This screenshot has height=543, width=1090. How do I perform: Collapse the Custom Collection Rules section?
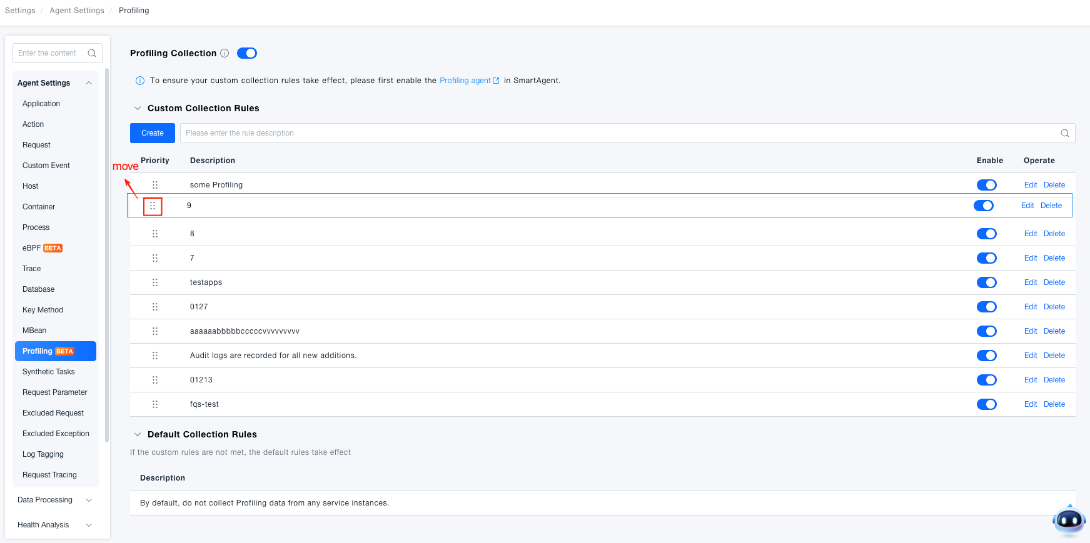point(138,108)
